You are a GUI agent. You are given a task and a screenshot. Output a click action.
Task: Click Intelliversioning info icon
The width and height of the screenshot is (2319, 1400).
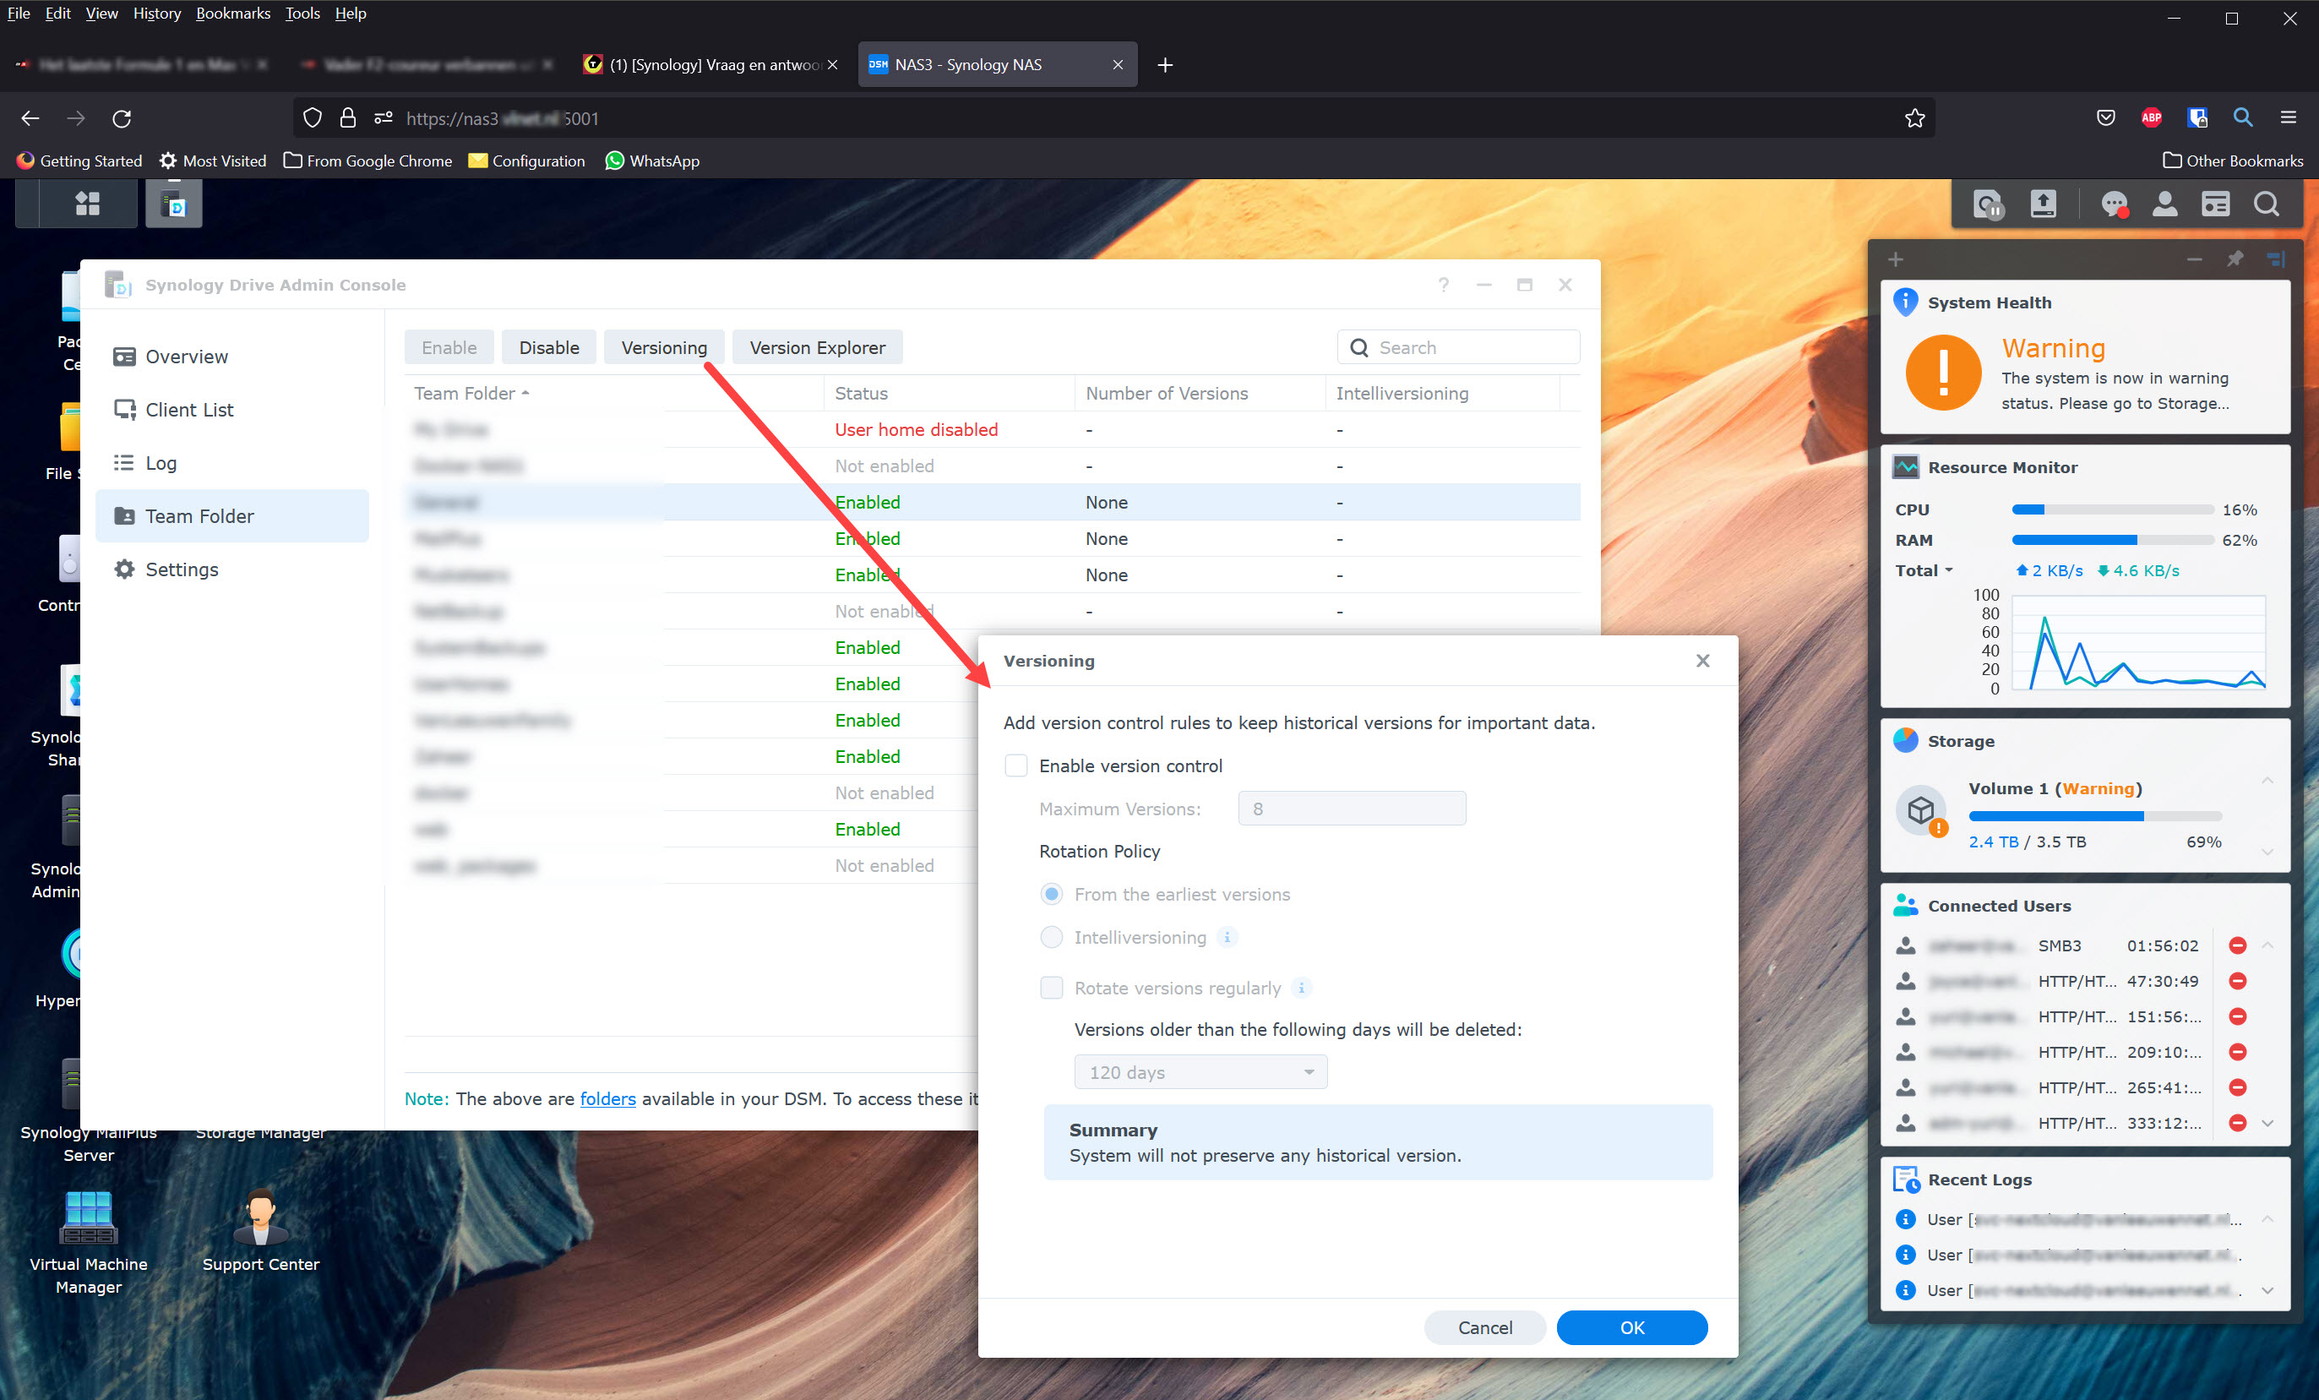pyautogui.click(x=1227, y=937)
